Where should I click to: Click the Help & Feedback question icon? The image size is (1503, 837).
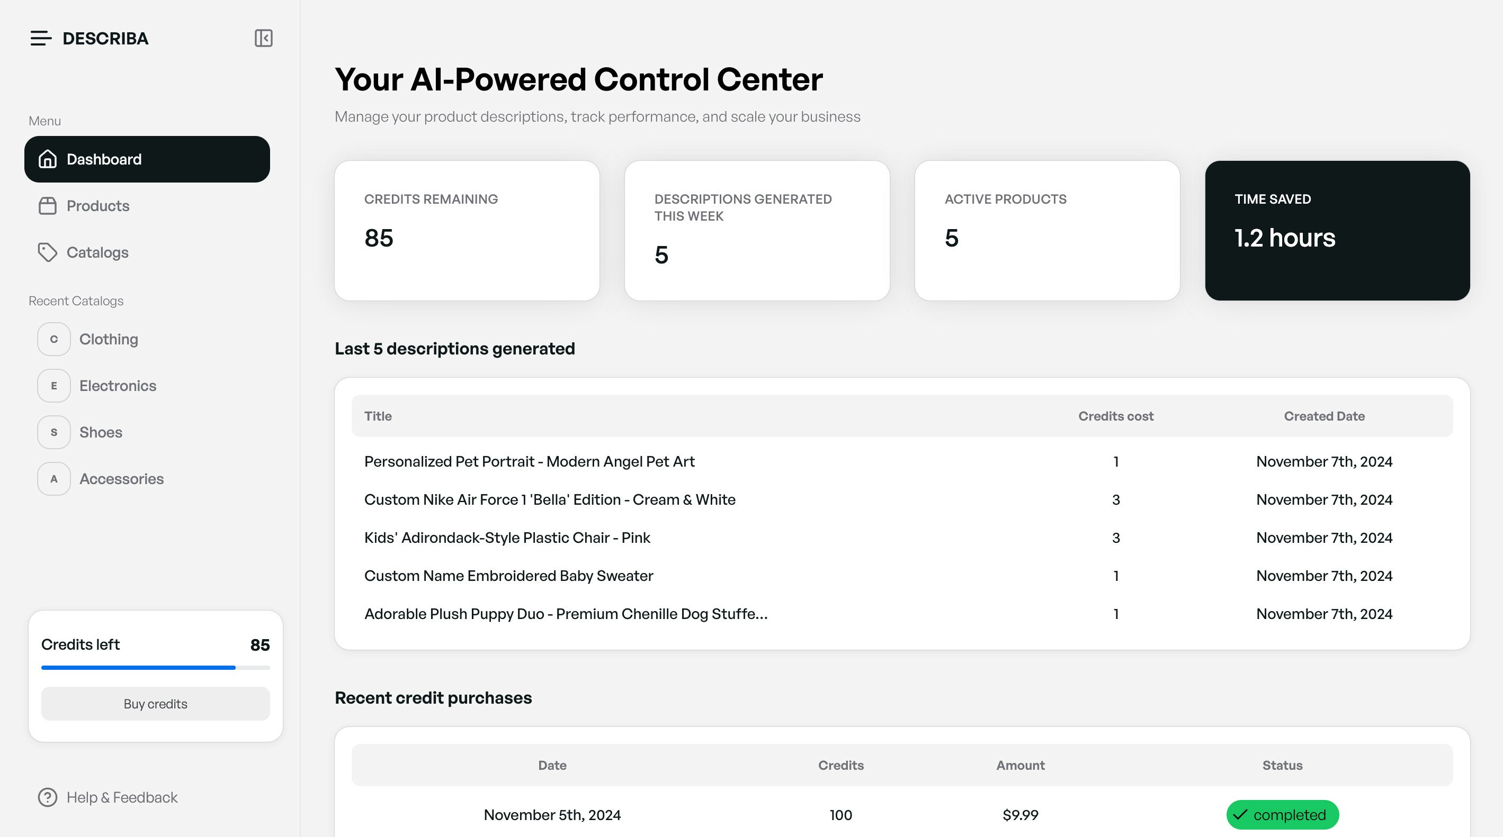click(x=47, y=797)
